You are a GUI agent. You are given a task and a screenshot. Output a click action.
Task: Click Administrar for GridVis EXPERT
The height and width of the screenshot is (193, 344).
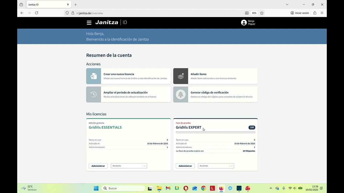(x=185, y=166)
